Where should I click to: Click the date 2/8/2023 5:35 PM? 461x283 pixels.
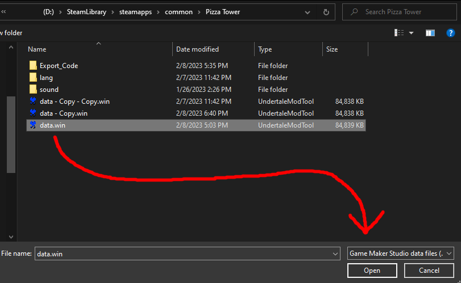(202, 66)
